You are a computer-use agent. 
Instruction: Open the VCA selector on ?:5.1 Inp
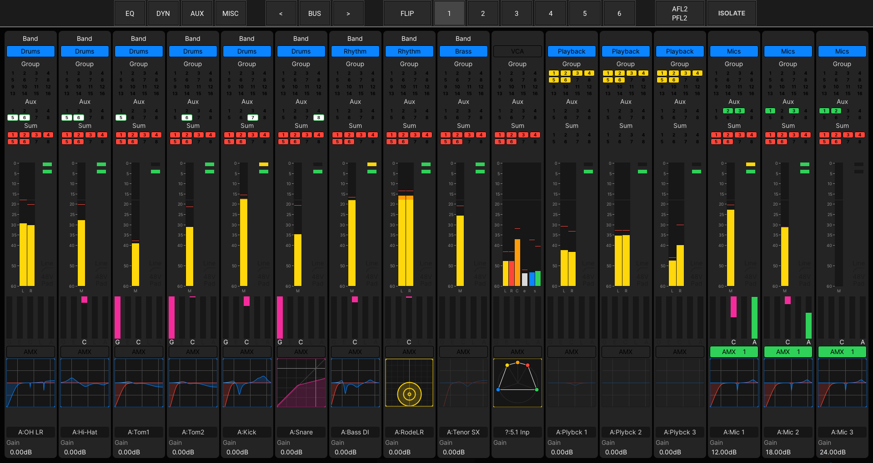517,51
